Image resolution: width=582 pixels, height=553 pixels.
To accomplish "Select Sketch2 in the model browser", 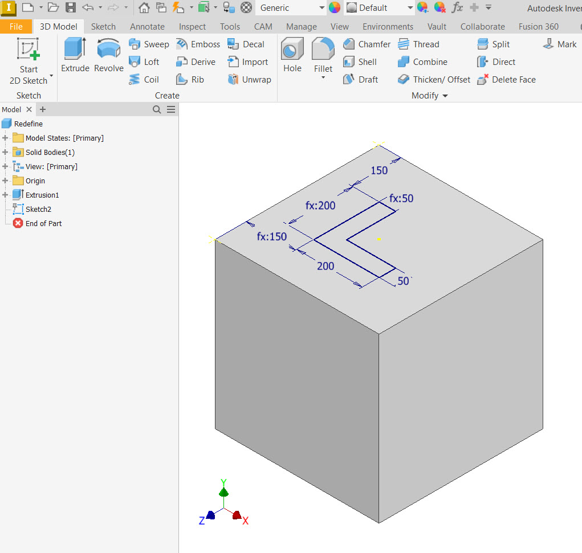I will tap(38, 210).
